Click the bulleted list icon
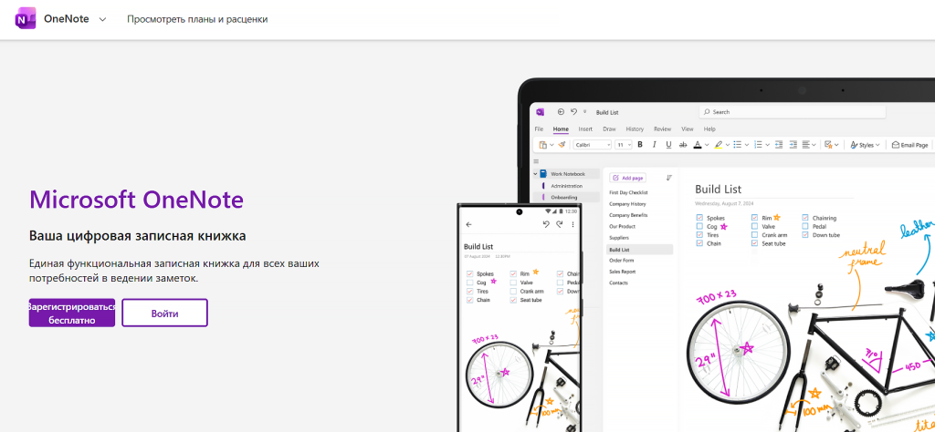This screenshot has width=935, height=432. 737,144
